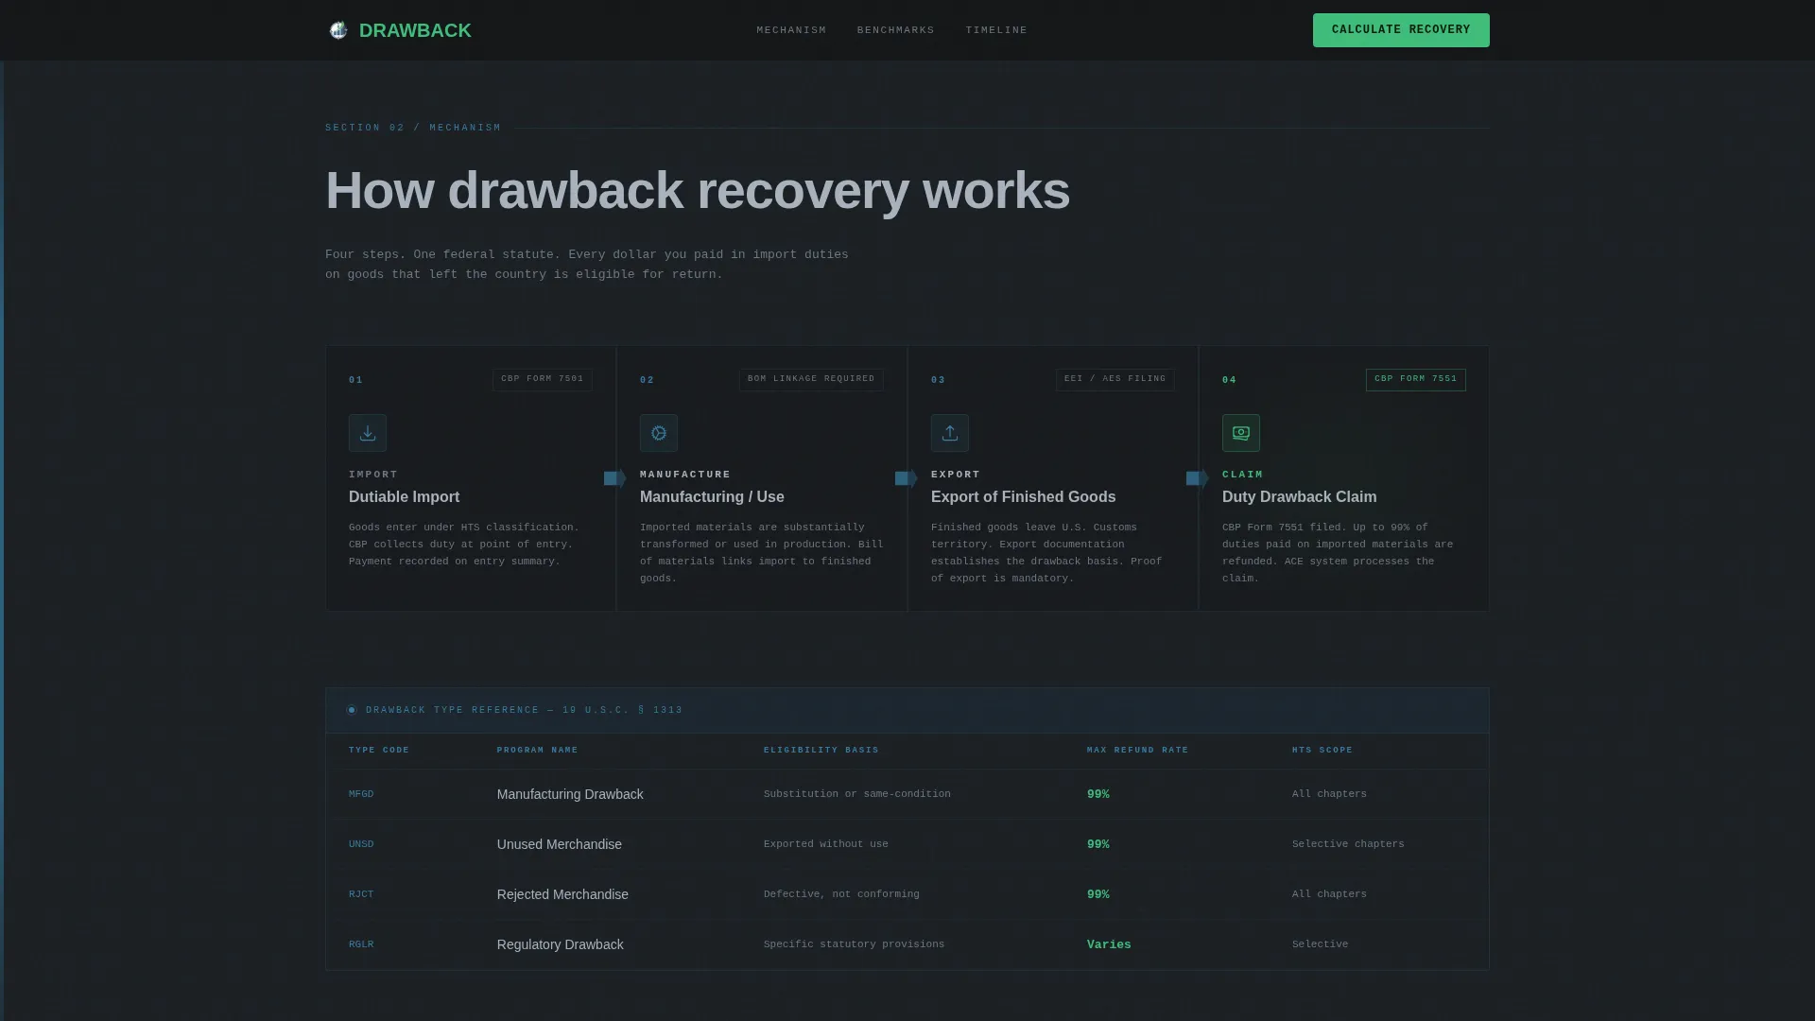Click the Import download icon

368,433
